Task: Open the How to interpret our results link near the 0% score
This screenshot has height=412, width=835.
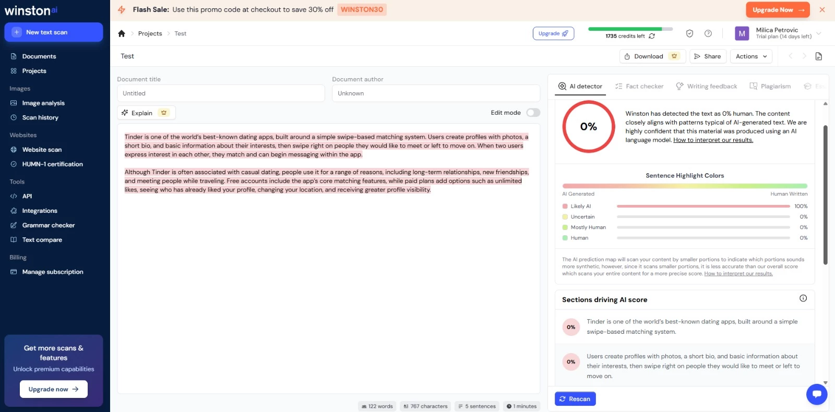Action: (713, 140)
